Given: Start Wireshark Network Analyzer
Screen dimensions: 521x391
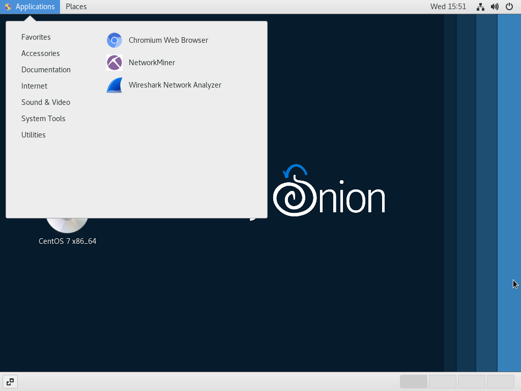Looking at the screenshot, I should tap(175, 85).
